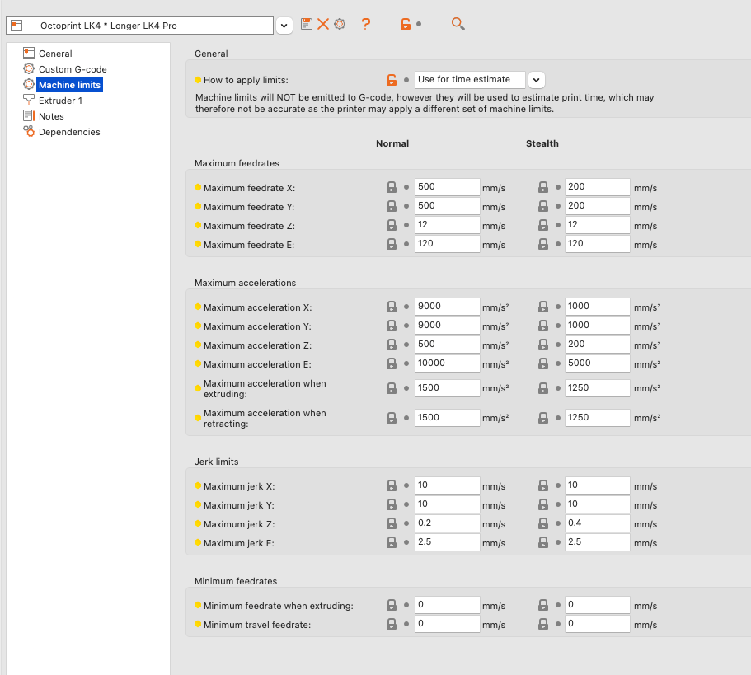Expand the How to apply limits dropdown
The image size is (751, 675).
tap(537, 80)
